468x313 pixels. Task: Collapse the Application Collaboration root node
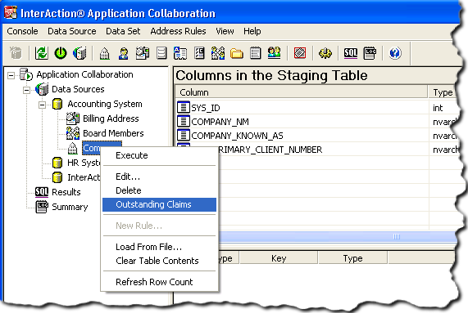tap(11, 75)
